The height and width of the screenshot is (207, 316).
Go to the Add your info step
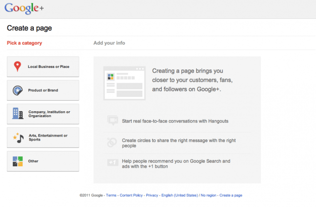tap(109, 43)
